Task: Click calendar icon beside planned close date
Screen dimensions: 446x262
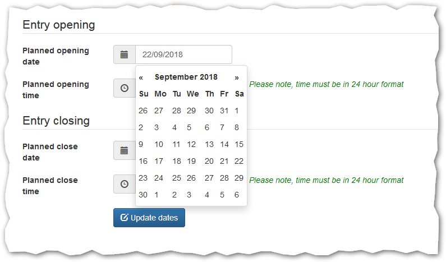Action: tap(125, 150)
